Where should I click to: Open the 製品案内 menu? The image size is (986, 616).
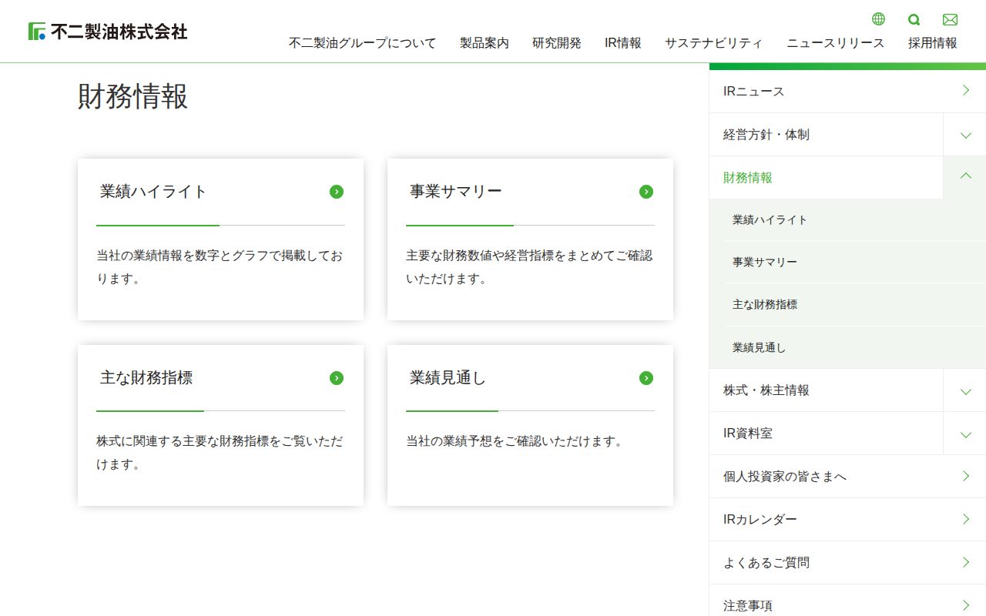(x=485, y=43)
